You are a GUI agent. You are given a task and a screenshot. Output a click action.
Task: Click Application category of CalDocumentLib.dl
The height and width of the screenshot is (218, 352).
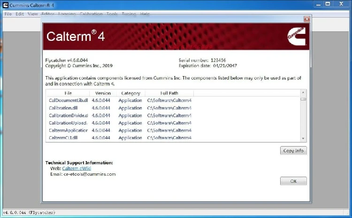coord(130,101)
